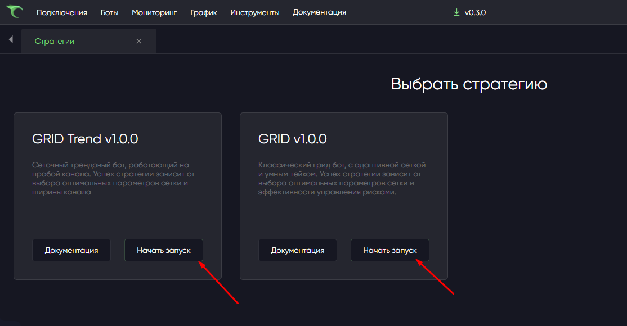Open the Подключения menu
Image resolution: width=627 pixels, height=326 pixels.
pyautogui.click(x=62, y=12)
